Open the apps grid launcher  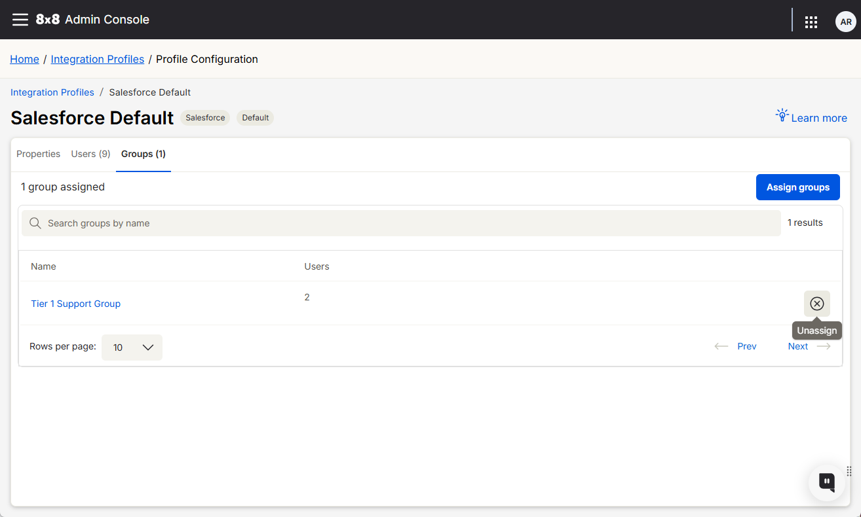pos(811,22)
